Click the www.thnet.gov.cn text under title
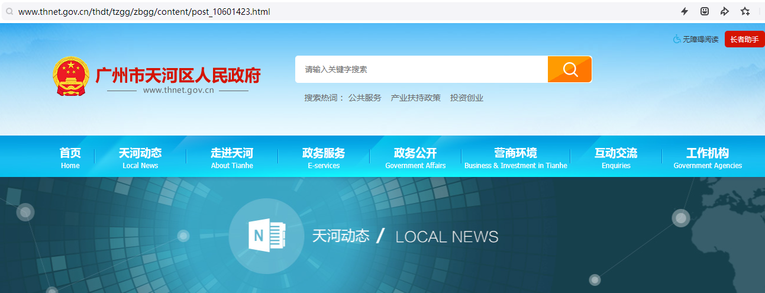The height and width of the screenshot is (293, 765). [x=178, y=90]
